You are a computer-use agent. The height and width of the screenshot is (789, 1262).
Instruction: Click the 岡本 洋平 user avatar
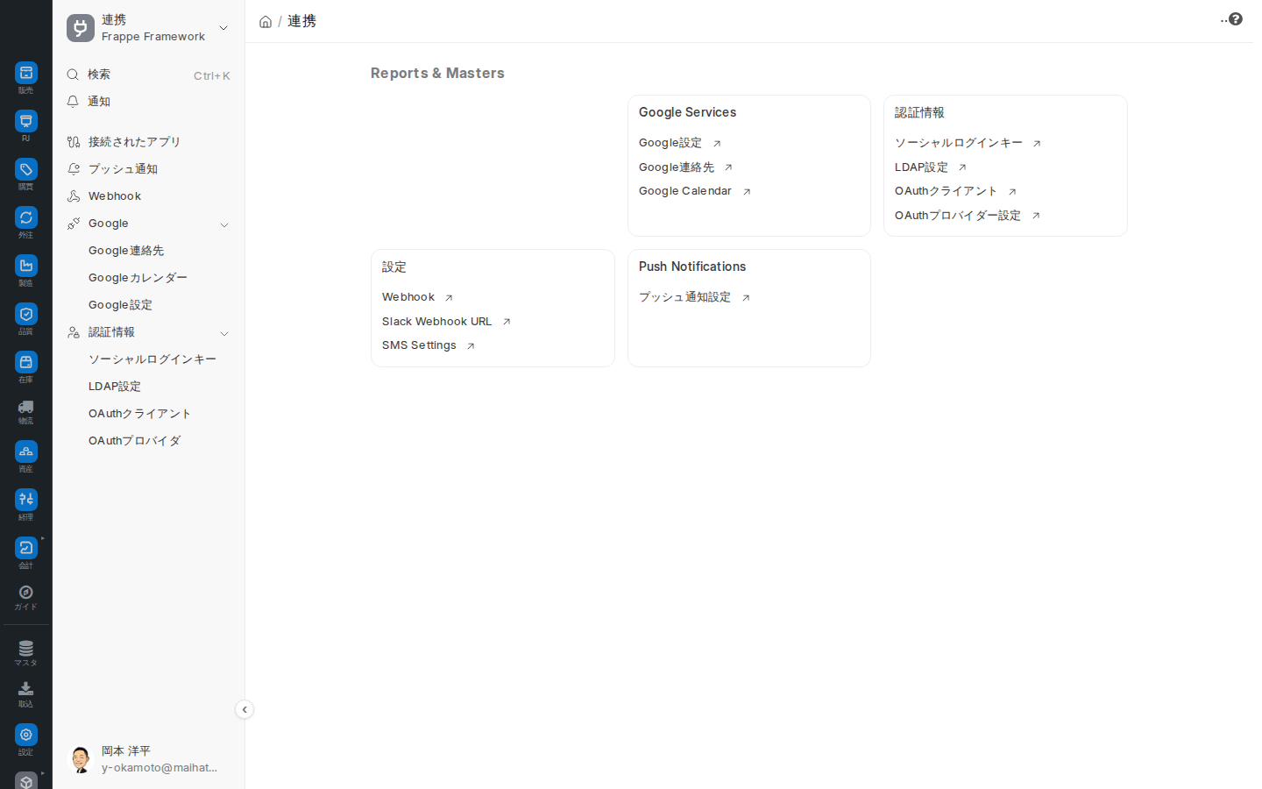[x=81, y=759]
